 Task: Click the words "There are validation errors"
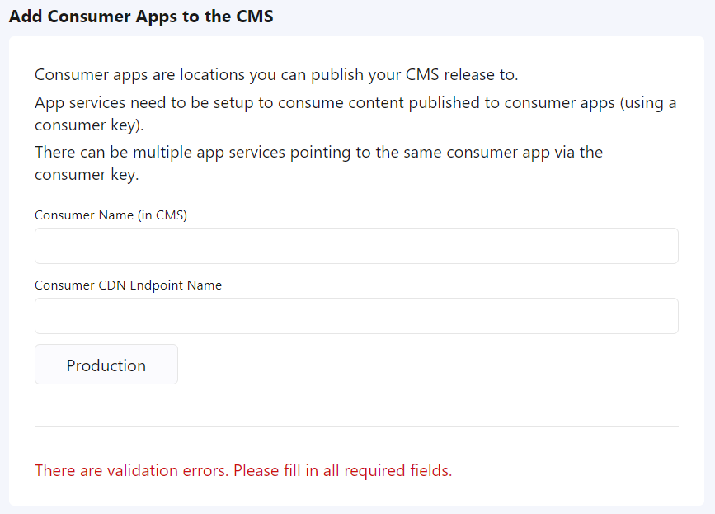[x=132, y=471]
